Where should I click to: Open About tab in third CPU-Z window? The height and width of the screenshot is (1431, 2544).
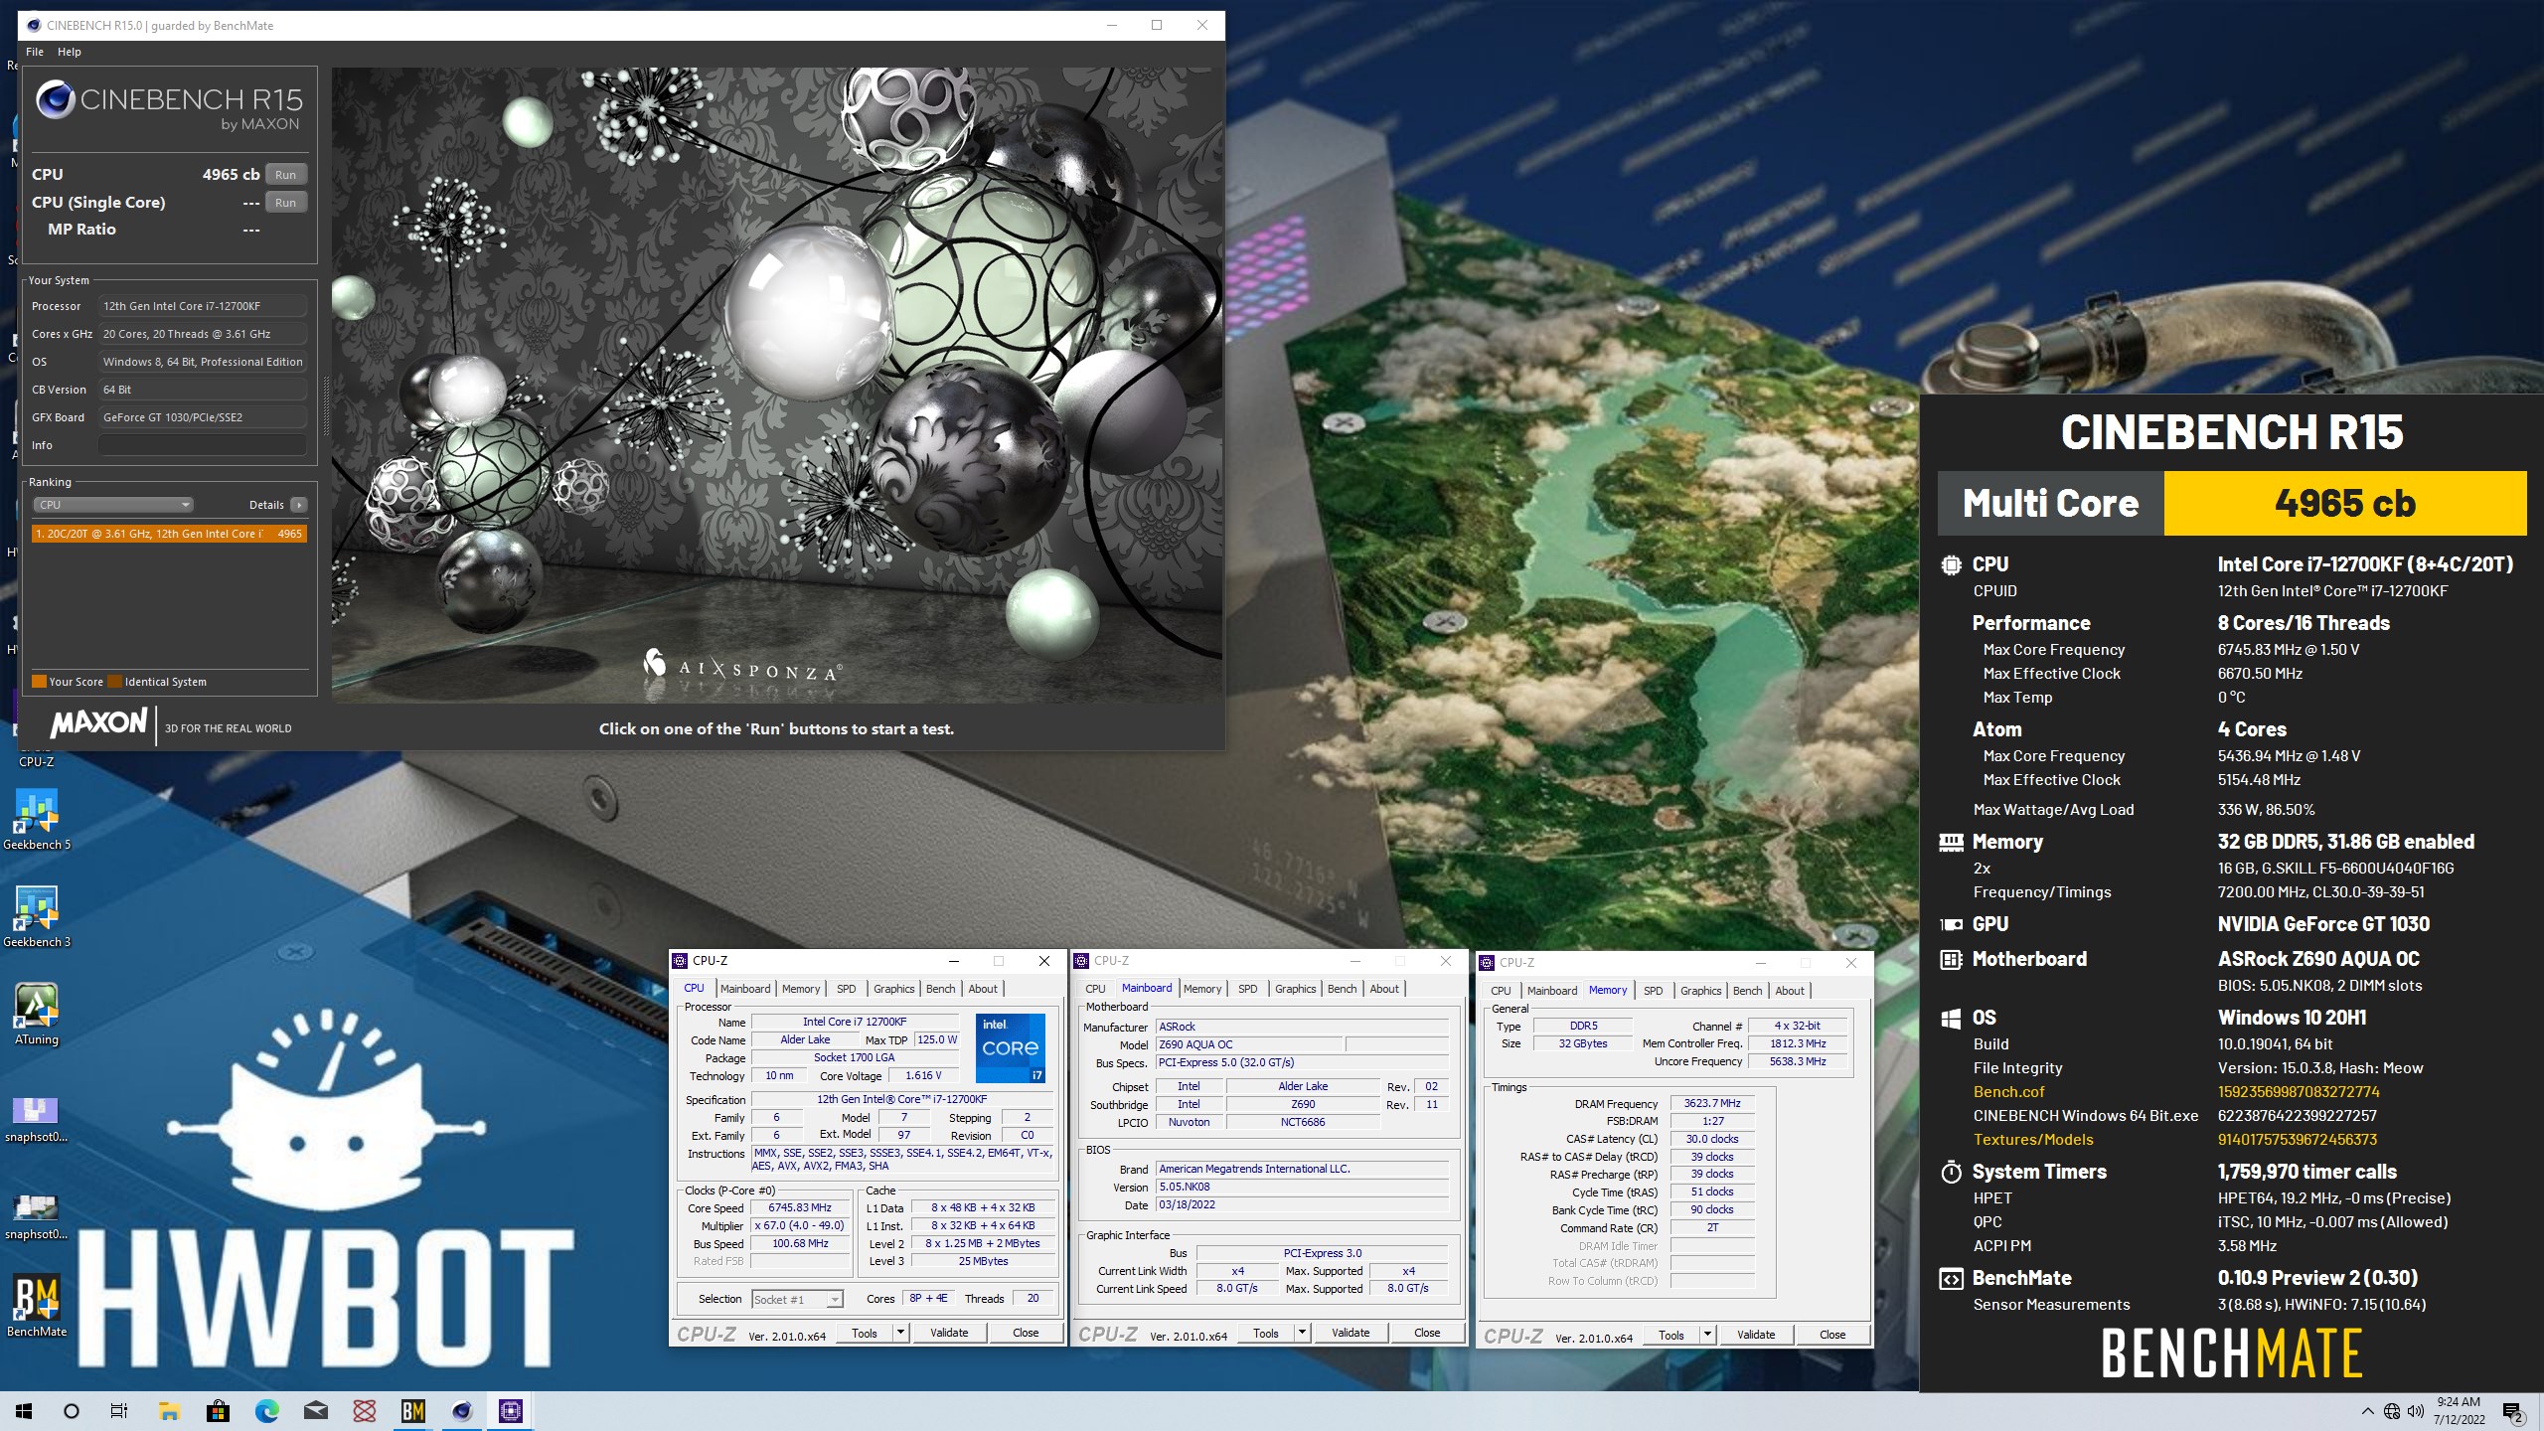point(1790,991)
